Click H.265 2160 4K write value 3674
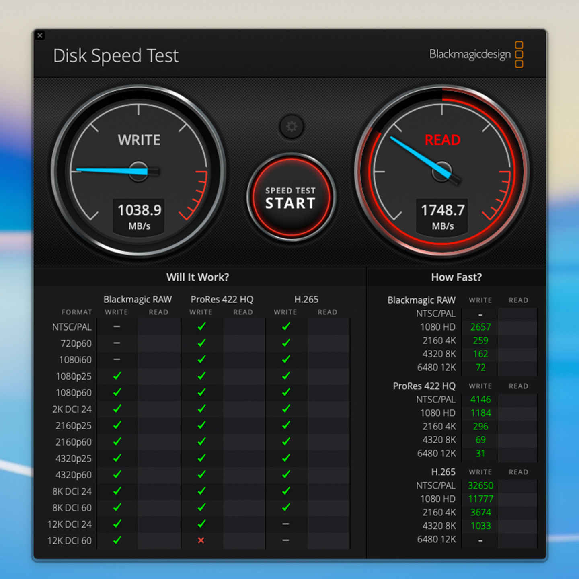579x579 pixels. click(x=480, y=513)
